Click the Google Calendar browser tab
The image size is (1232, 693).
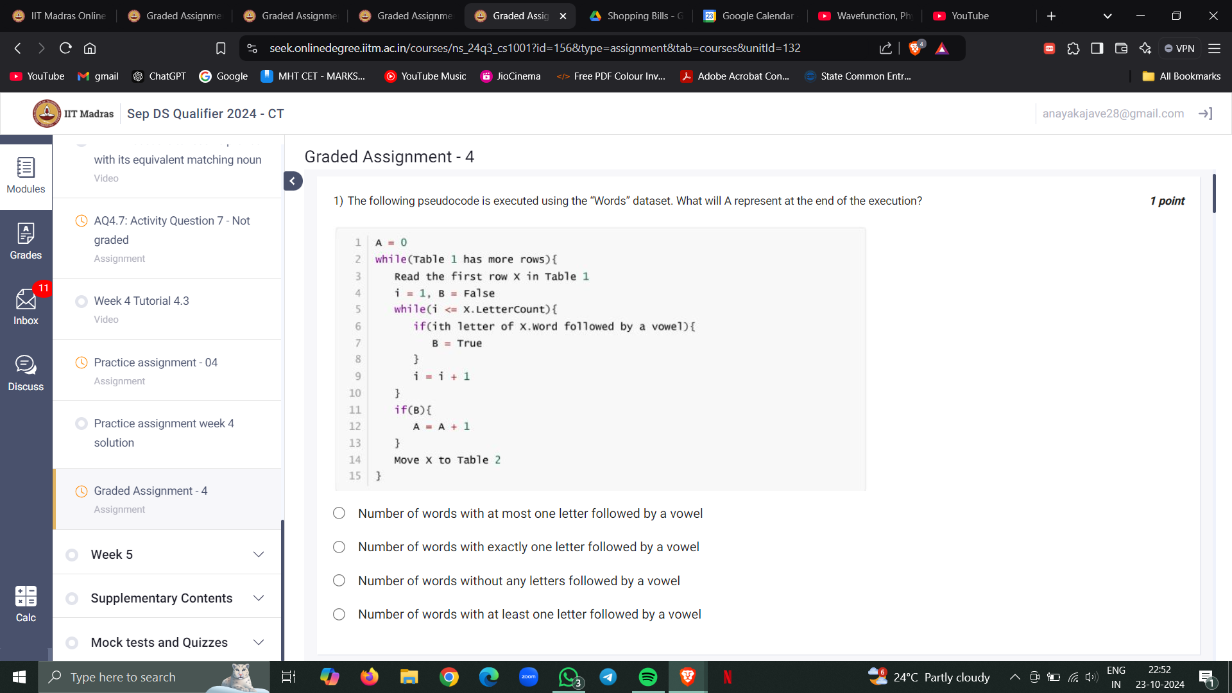[755, 16]
